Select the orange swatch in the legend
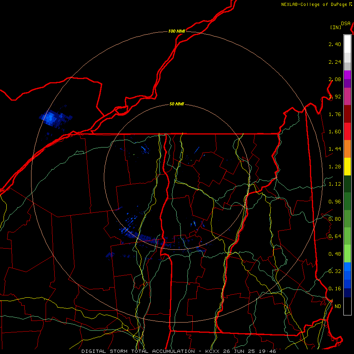 tap(347, 149)
